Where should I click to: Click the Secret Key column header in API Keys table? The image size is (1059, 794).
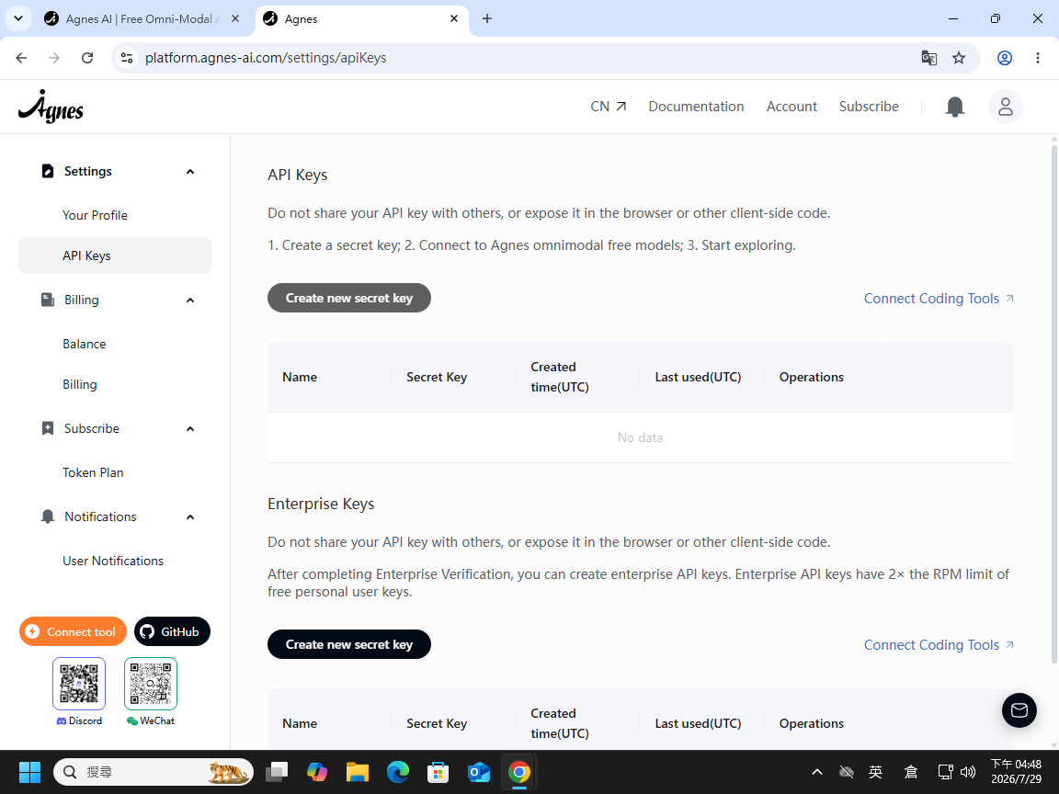tap(437, 377)
